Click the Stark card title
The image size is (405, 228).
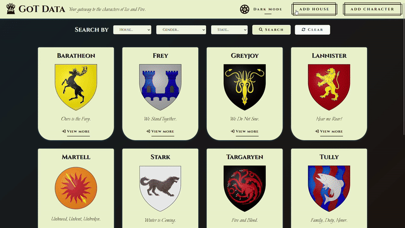tap(160, 157)
